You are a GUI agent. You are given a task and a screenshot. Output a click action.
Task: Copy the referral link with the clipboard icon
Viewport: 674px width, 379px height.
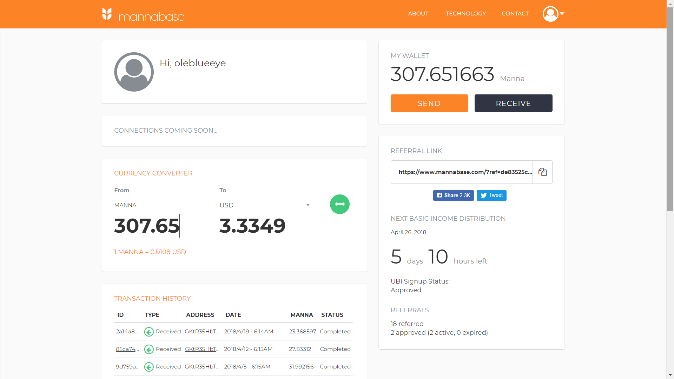542,172
